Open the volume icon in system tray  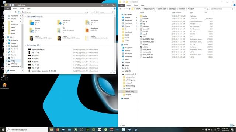coord(215,129)
